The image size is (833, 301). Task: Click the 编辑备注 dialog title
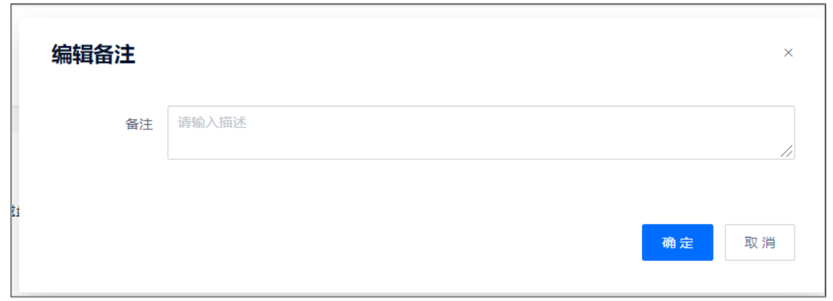[x=93, y=55]
